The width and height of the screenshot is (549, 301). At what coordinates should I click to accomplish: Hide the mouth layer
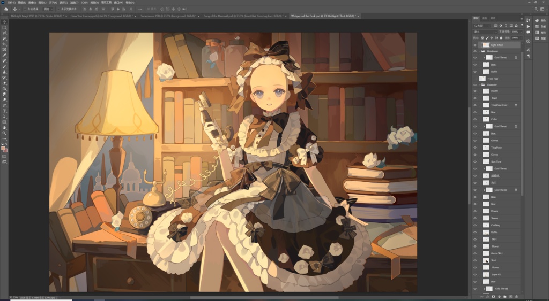(x=475, y=91)
